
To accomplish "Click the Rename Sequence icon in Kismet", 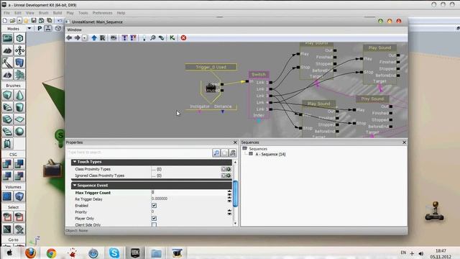I will coord(102,38).
